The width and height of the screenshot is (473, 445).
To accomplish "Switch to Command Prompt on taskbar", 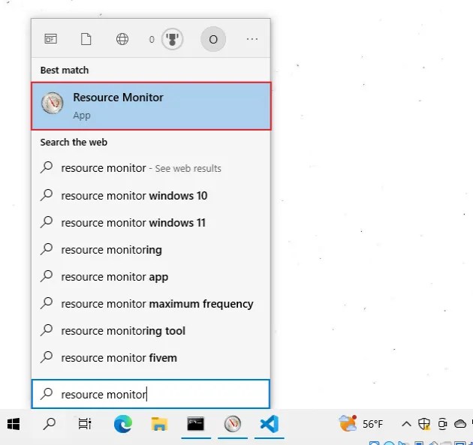I will pos(195,423).
